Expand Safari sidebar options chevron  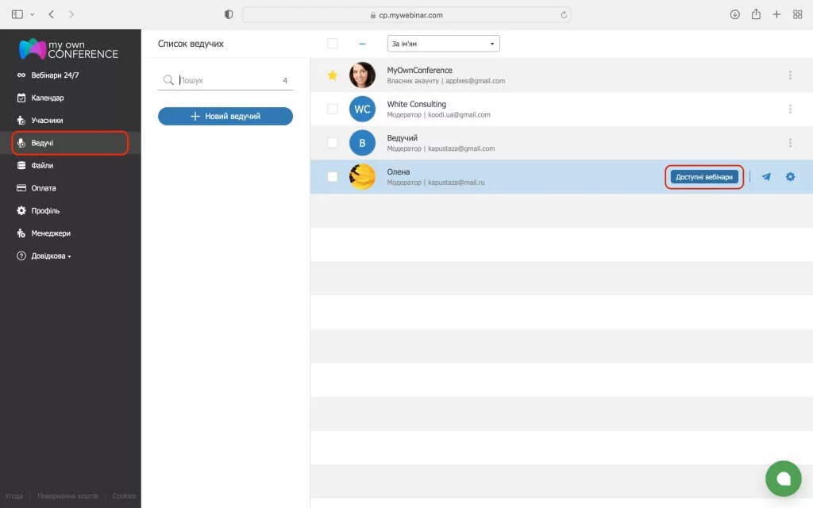click(x=33, y=15)
